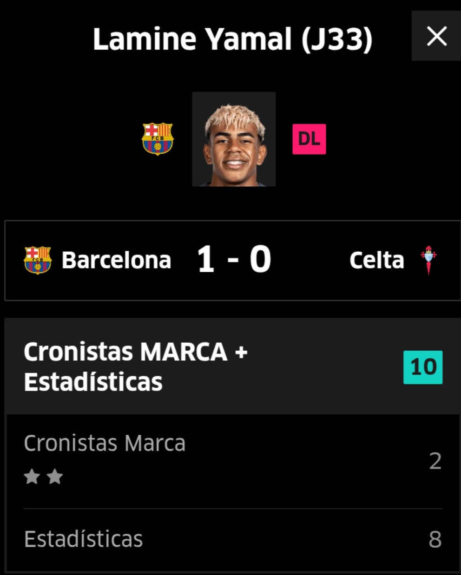Click the away score number 0
The width and height of the screenshot is (461, 575).
click(260, 260)
